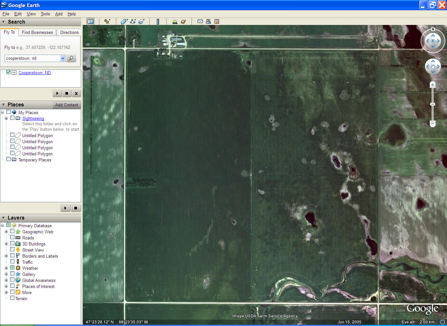Click the zoom slider handle
Image resolution: width=447 pixels, height=326 pixels.
[433, 104]
